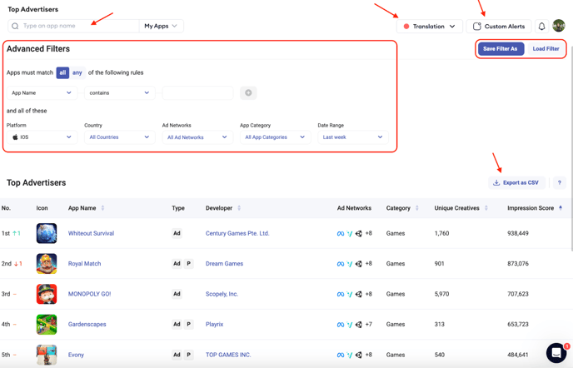Click the search magnifier icon
Image resolution: width=573 pixels, height=368 pixels.
[x=15, y=26]
